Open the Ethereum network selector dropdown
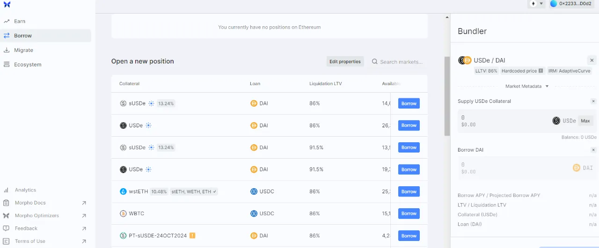The image size is (599, 248). (537, 4)
